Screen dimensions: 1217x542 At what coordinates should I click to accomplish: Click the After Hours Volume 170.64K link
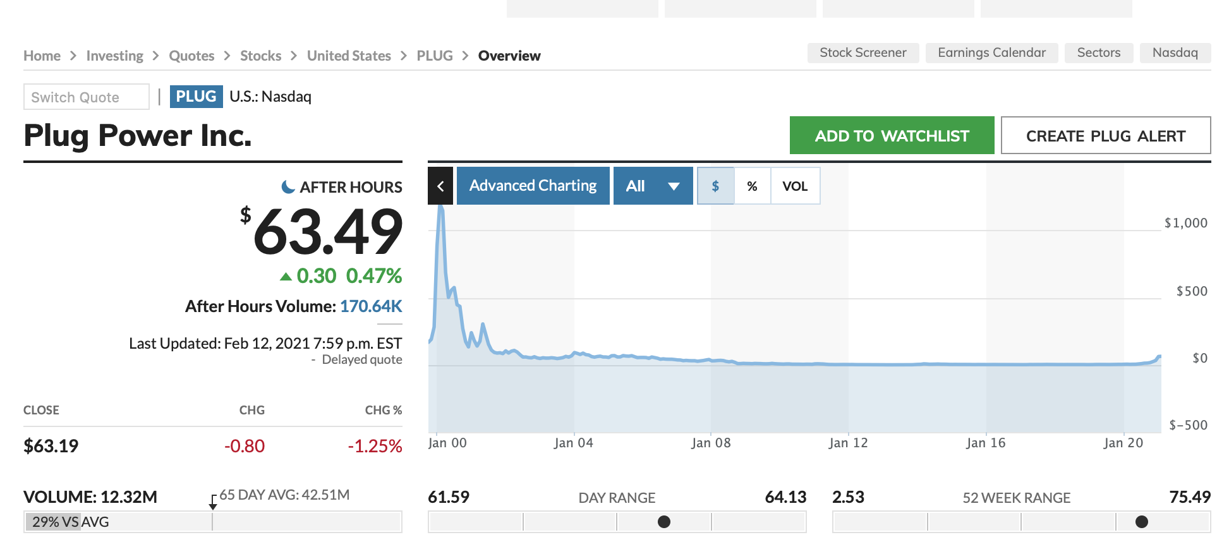tap(371, 306)
